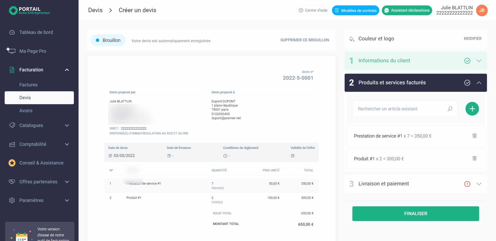Click trash icon for Produit #1

pyautogui.click(x=474, y=159)
